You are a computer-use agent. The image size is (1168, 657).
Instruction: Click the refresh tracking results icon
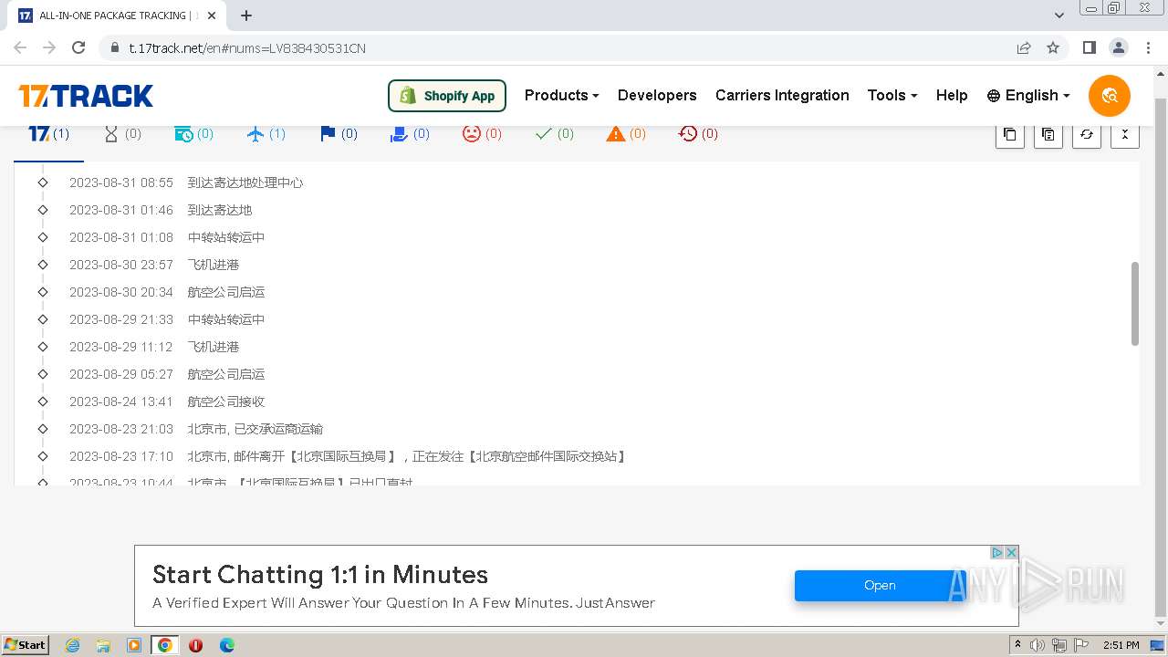point(1086,134)
